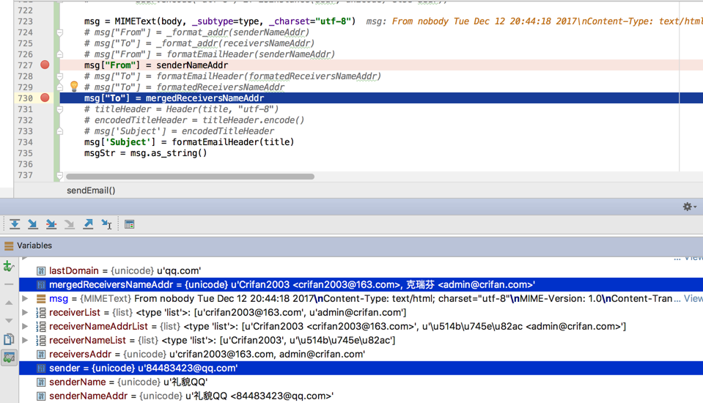Click the Variables panel header icon

(x=9, y=245)
